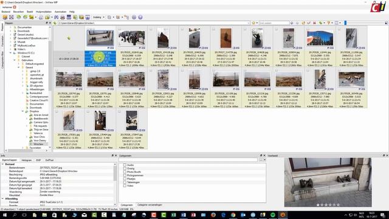The width and height of the screenshot is (389, 219).
Task: Switch to fullscreen mode icon
Action: click(12, 17)
